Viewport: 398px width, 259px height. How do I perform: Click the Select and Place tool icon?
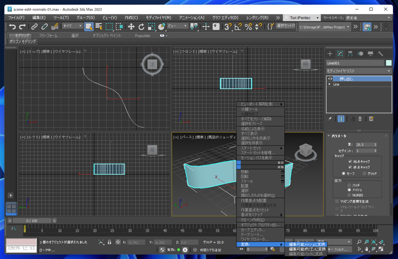coord(161,26)
